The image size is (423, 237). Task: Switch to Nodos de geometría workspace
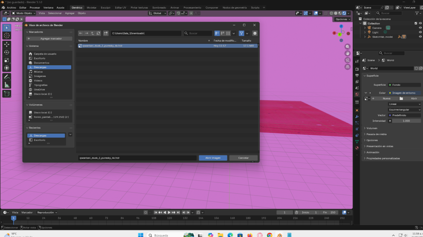[x=235, y=7]
